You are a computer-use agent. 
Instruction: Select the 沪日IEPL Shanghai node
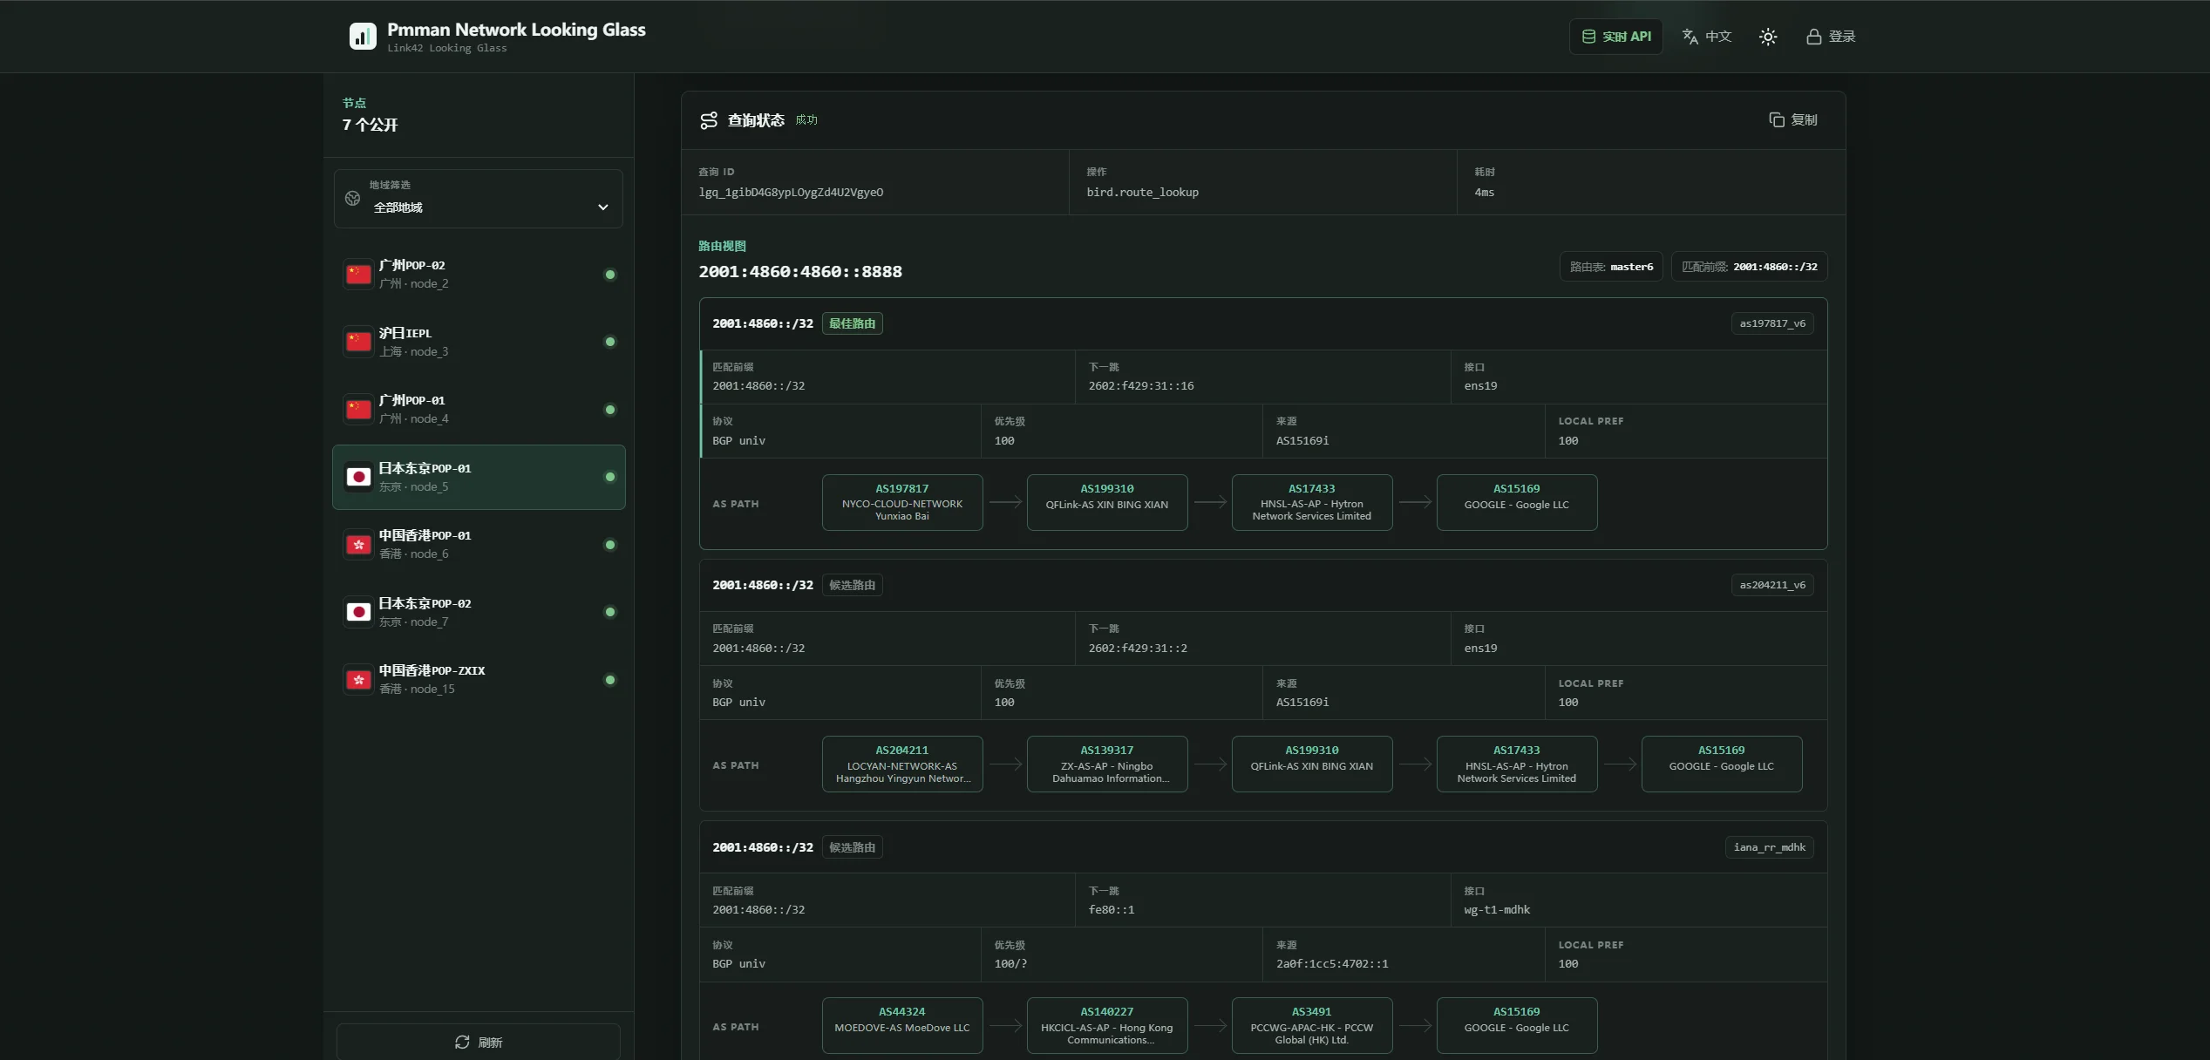tap(479, 342)
